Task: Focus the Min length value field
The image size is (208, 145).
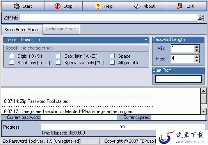Action: tap(183, 48)
